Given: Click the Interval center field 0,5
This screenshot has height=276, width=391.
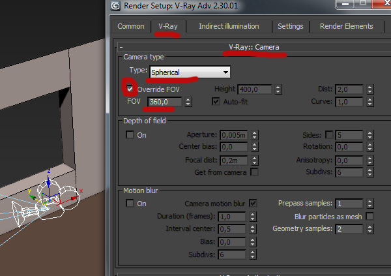Looking at the screenshot, I should click(232, 229).
